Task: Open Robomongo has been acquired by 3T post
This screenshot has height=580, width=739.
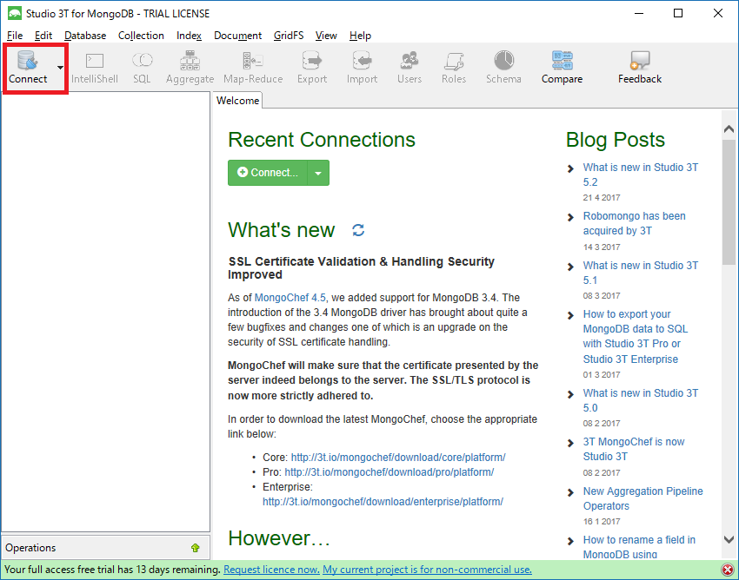Action: click(x=634, y=223)
